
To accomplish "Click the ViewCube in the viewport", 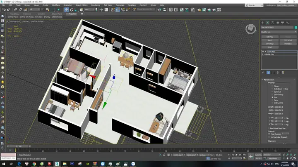I will tap(250, 28).
